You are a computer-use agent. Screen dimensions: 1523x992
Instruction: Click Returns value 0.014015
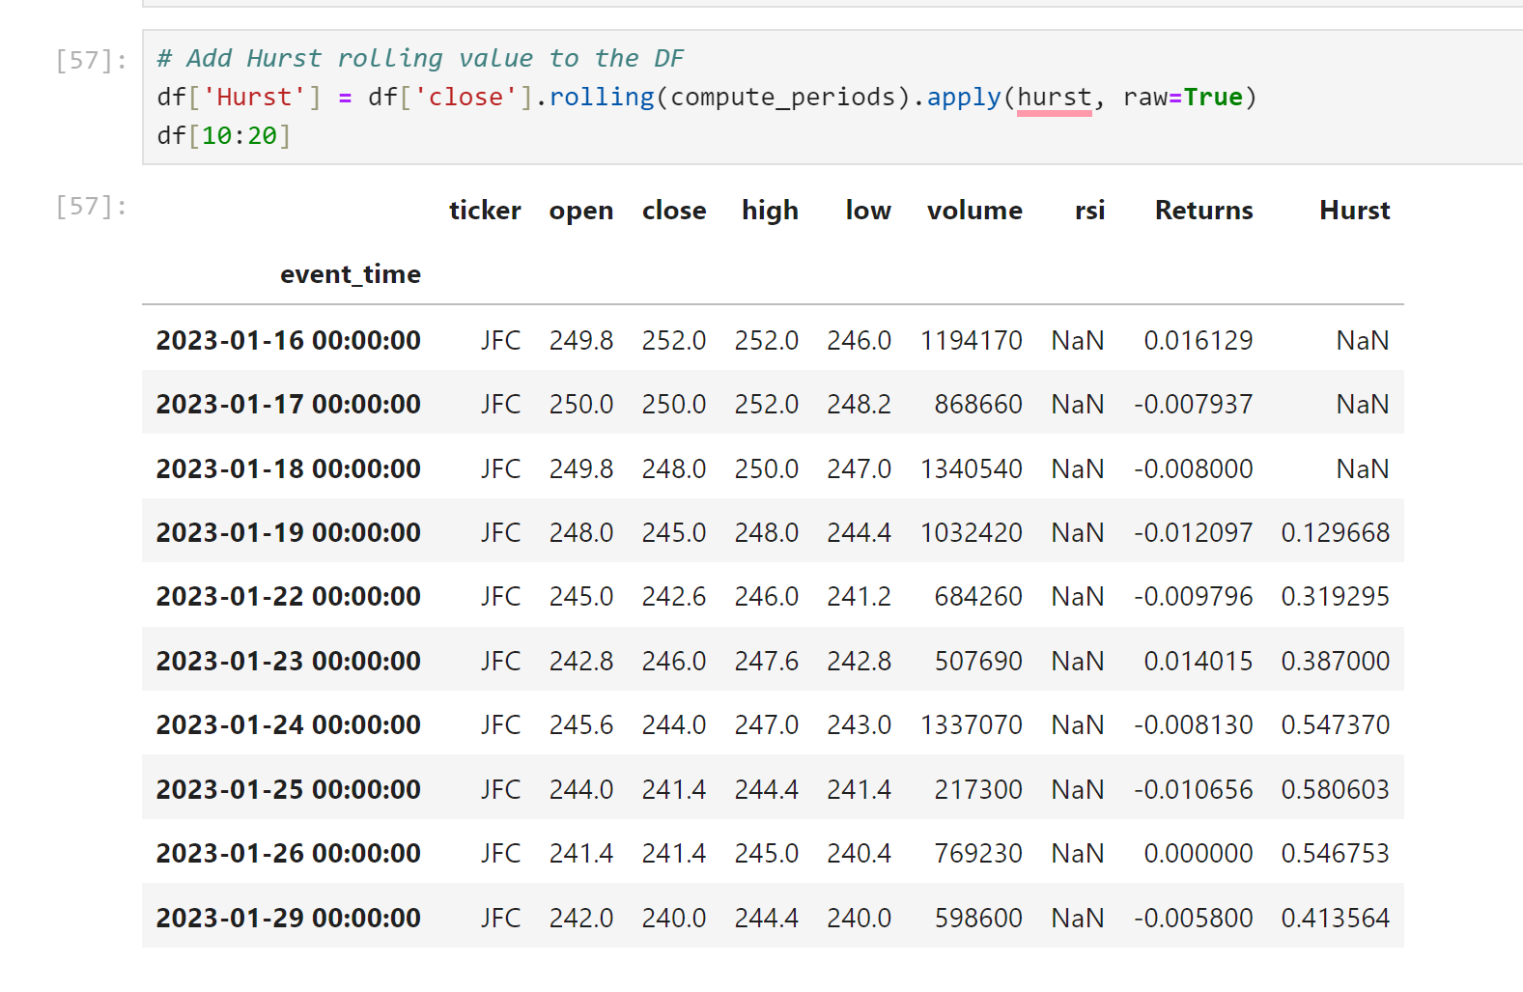(x=1199, y=661)
